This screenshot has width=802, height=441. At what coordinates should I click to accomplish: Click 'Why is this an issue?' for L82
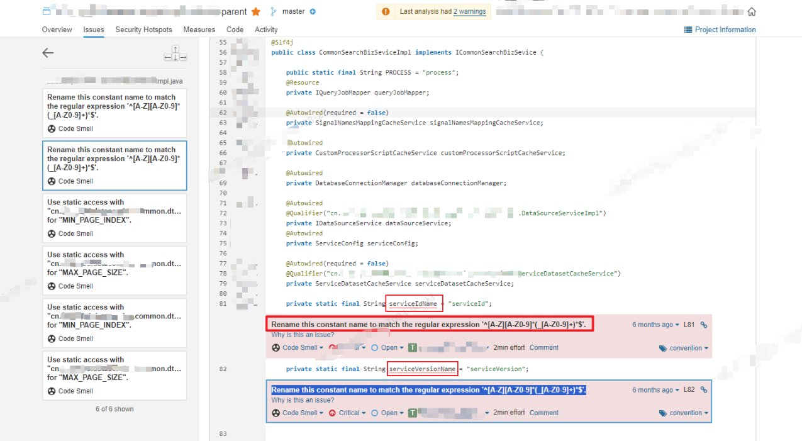(303, 400)
